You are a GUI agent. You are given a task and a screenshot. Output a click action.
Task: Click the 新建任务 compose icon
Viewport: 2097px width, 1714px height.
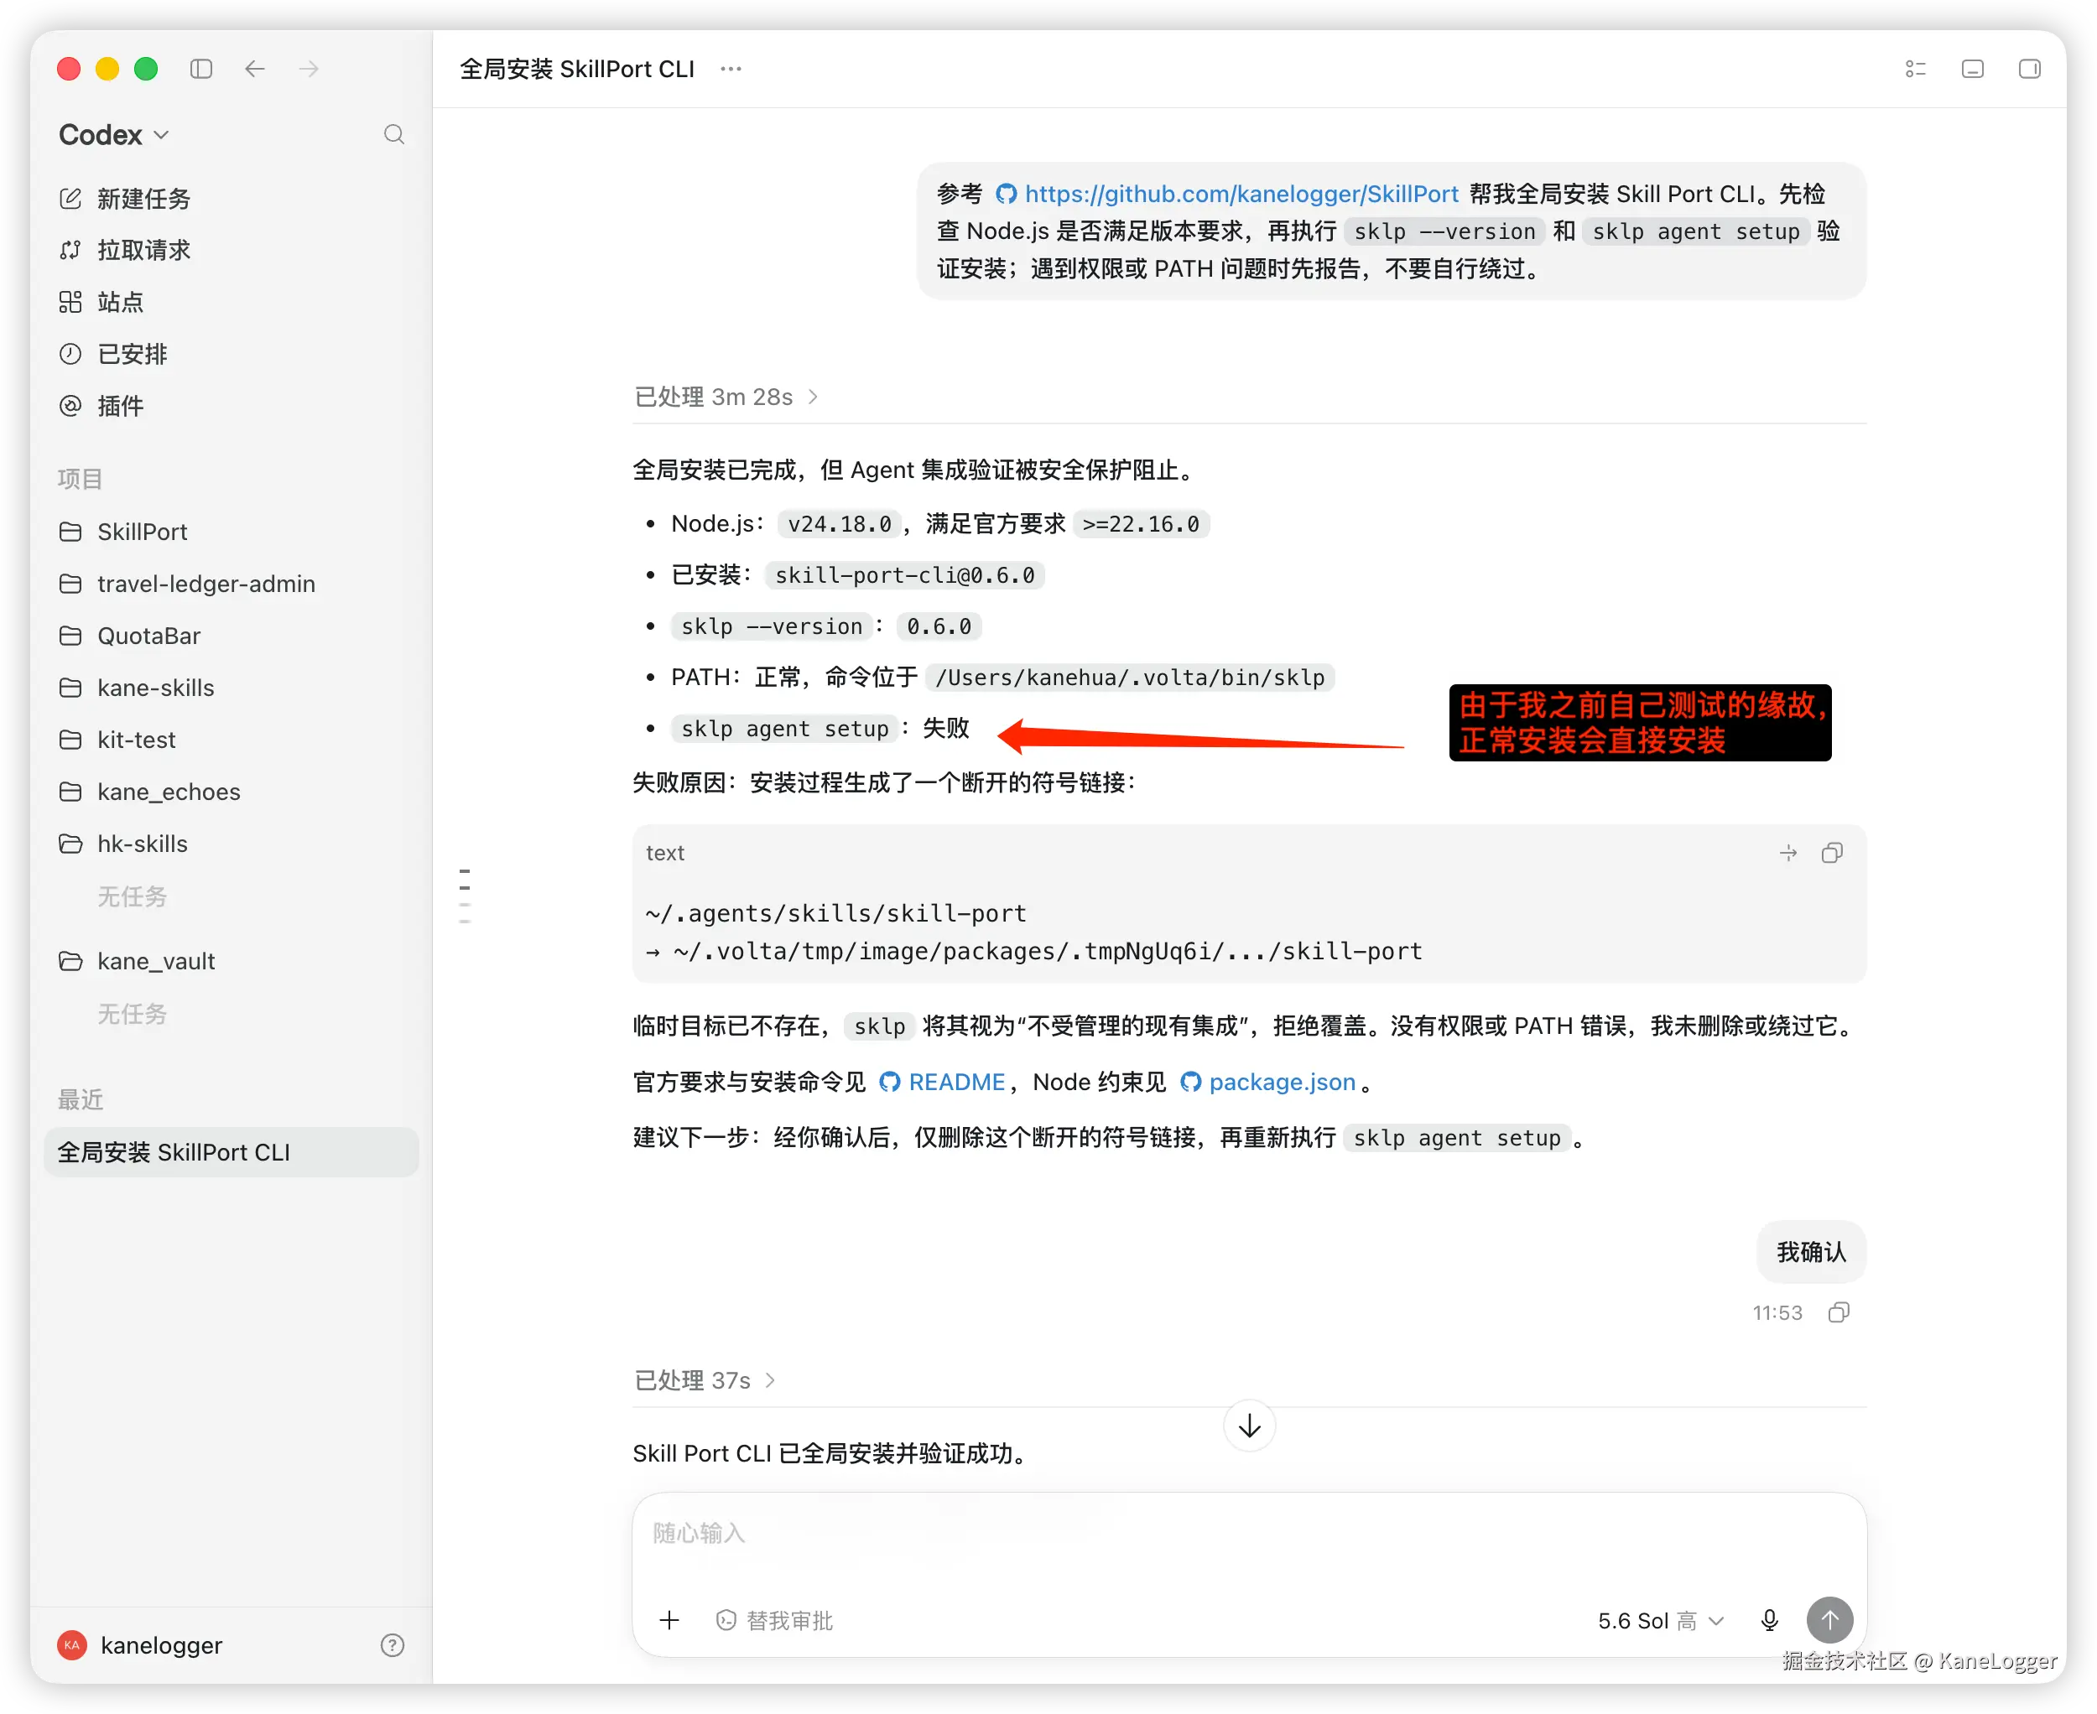tap(70, 199)
